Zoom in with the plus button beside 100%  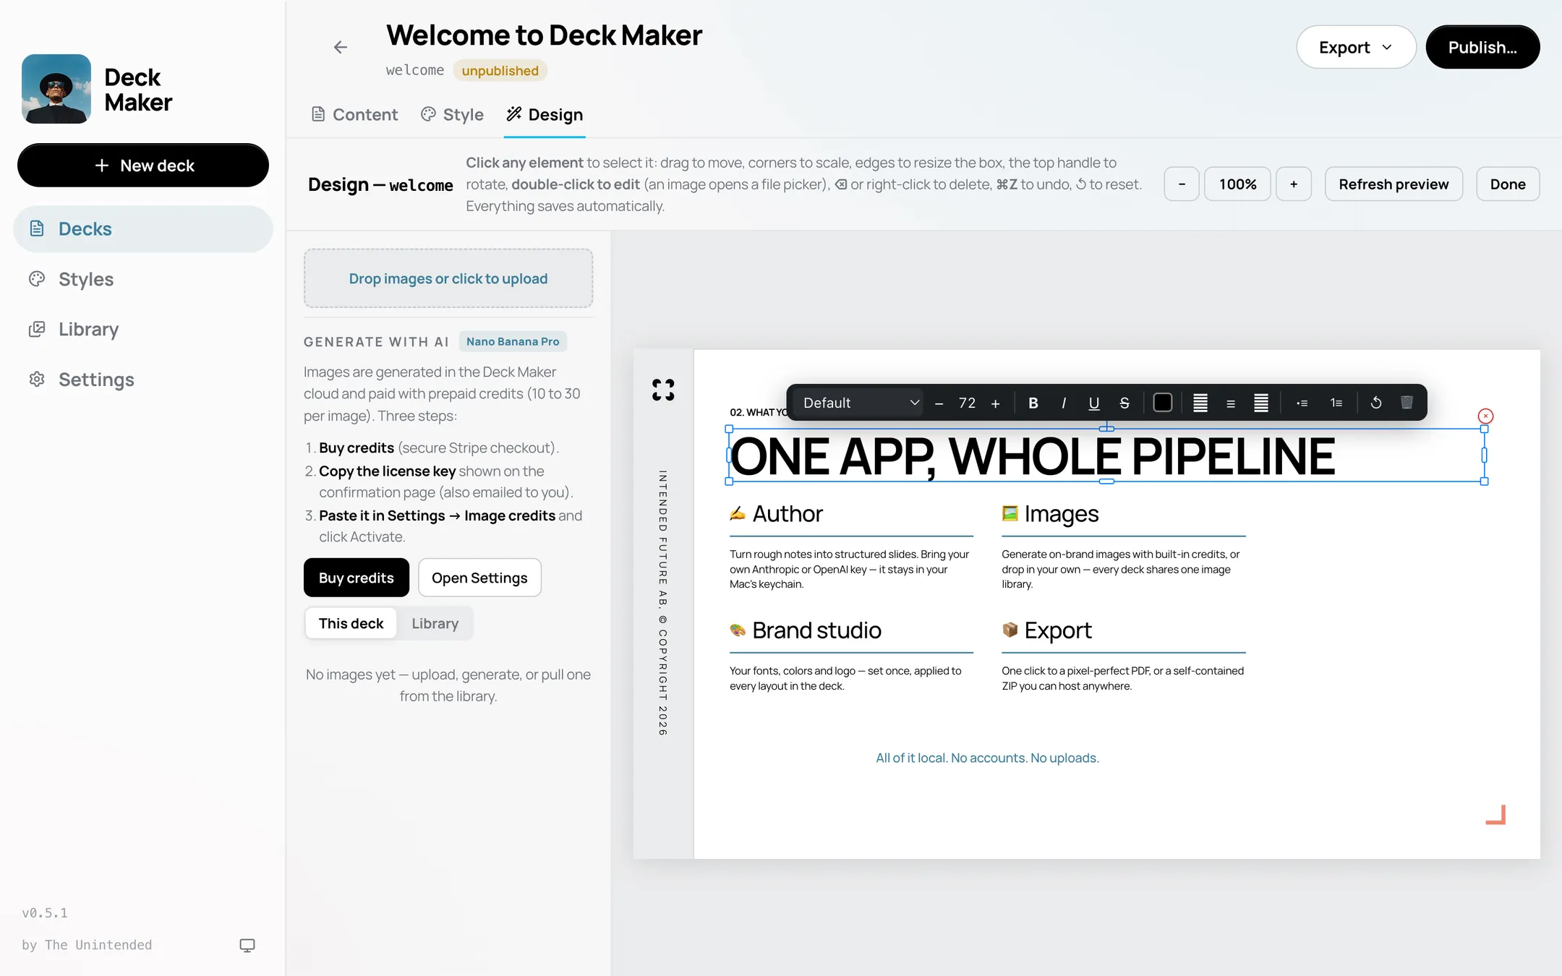tap(1294, 184)
